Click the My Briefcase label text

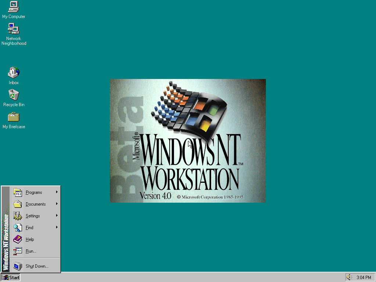pos(14,127)
